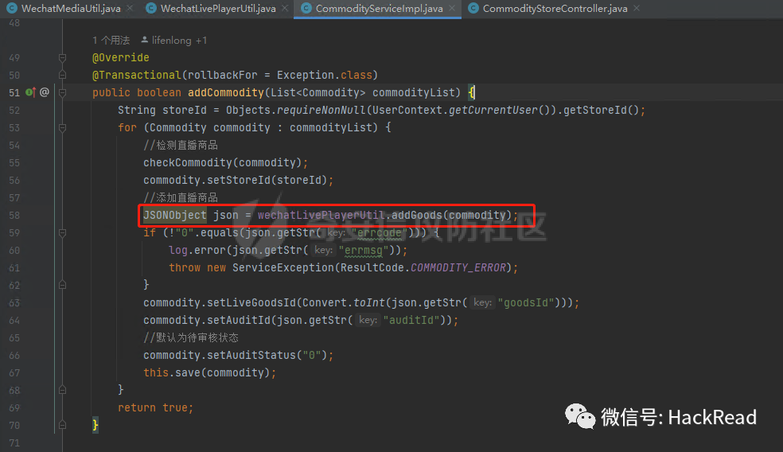Click line number 61 in the gutter

(14, 267)
